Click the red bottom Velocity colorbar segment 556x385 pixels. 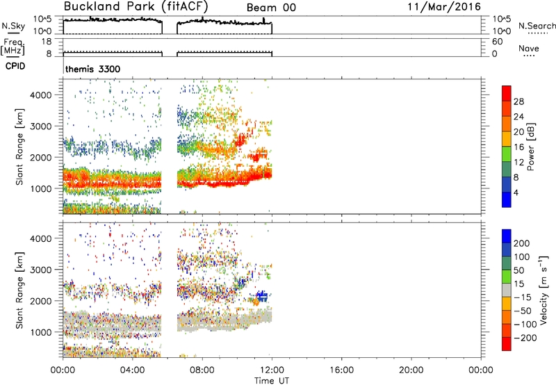tap(507, 344)
